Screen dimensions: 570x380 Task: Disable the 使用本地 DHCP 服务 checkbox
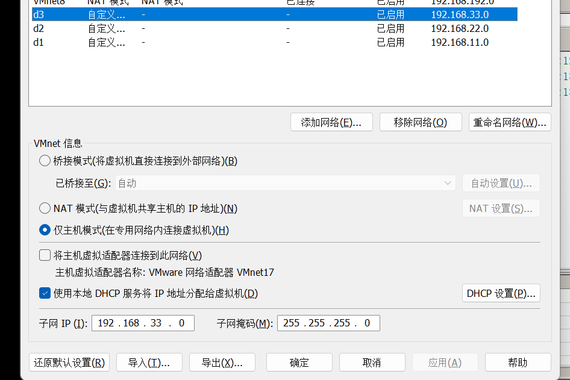point(45,293)
